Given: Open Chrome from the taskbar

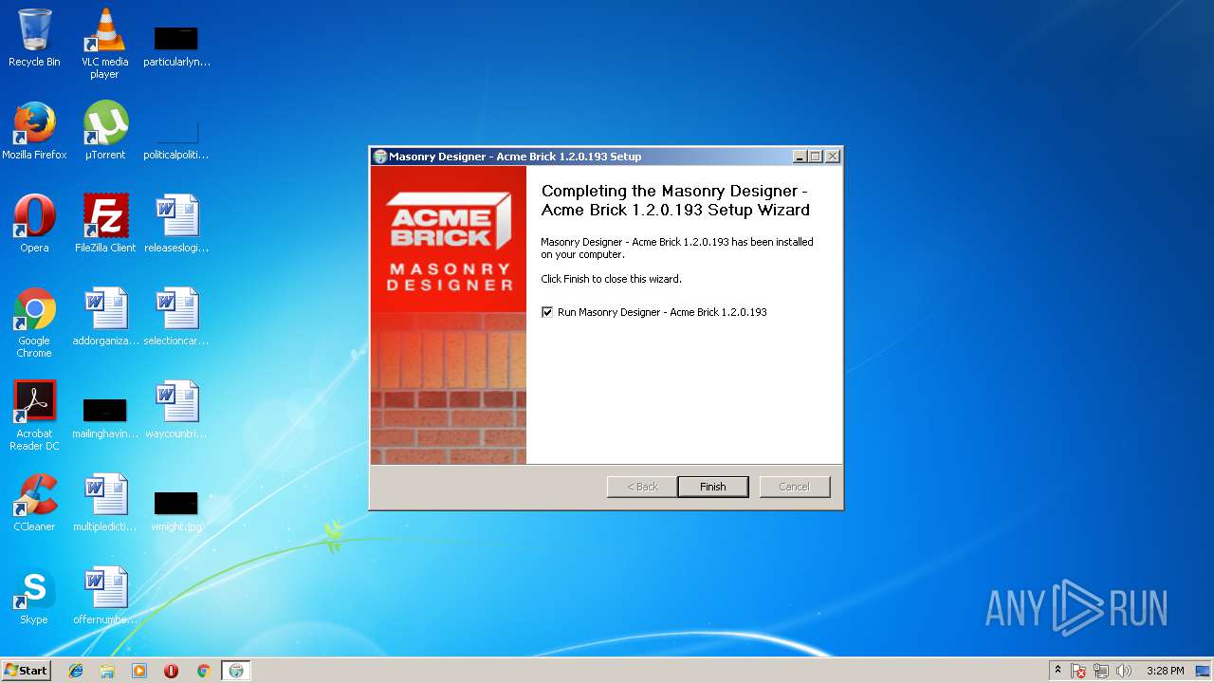Looking at the screenshot, I should click(x=203, y=671).
